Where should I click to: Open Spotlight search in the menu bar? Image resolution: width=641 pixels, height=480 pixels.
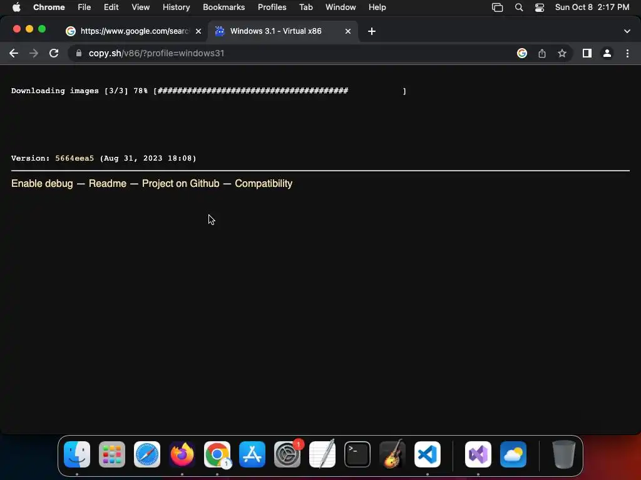point(518,7)
